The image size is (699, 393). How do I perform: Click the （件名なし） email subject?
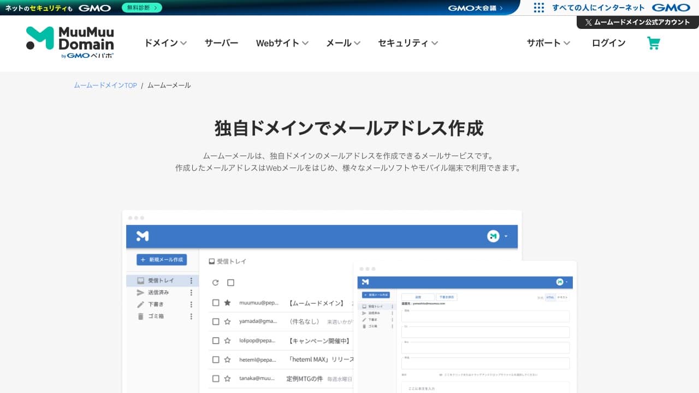(304, 322)
